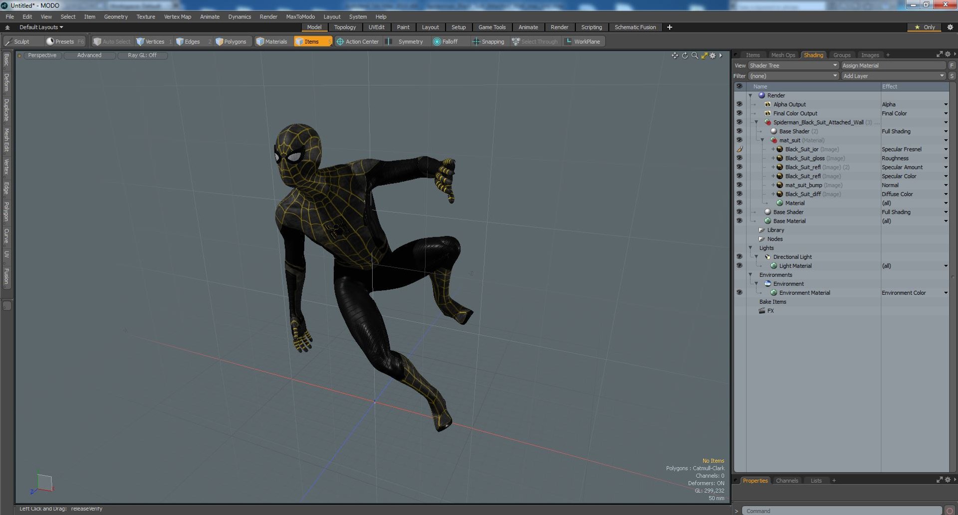Switch to Materials selection mode
This screenshot has height=515, width=958.
tap(272, 41)
